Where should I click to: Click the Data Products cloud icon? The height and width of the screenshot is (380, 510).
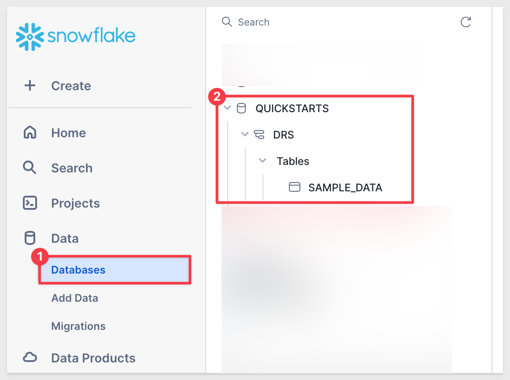[30, 358]
